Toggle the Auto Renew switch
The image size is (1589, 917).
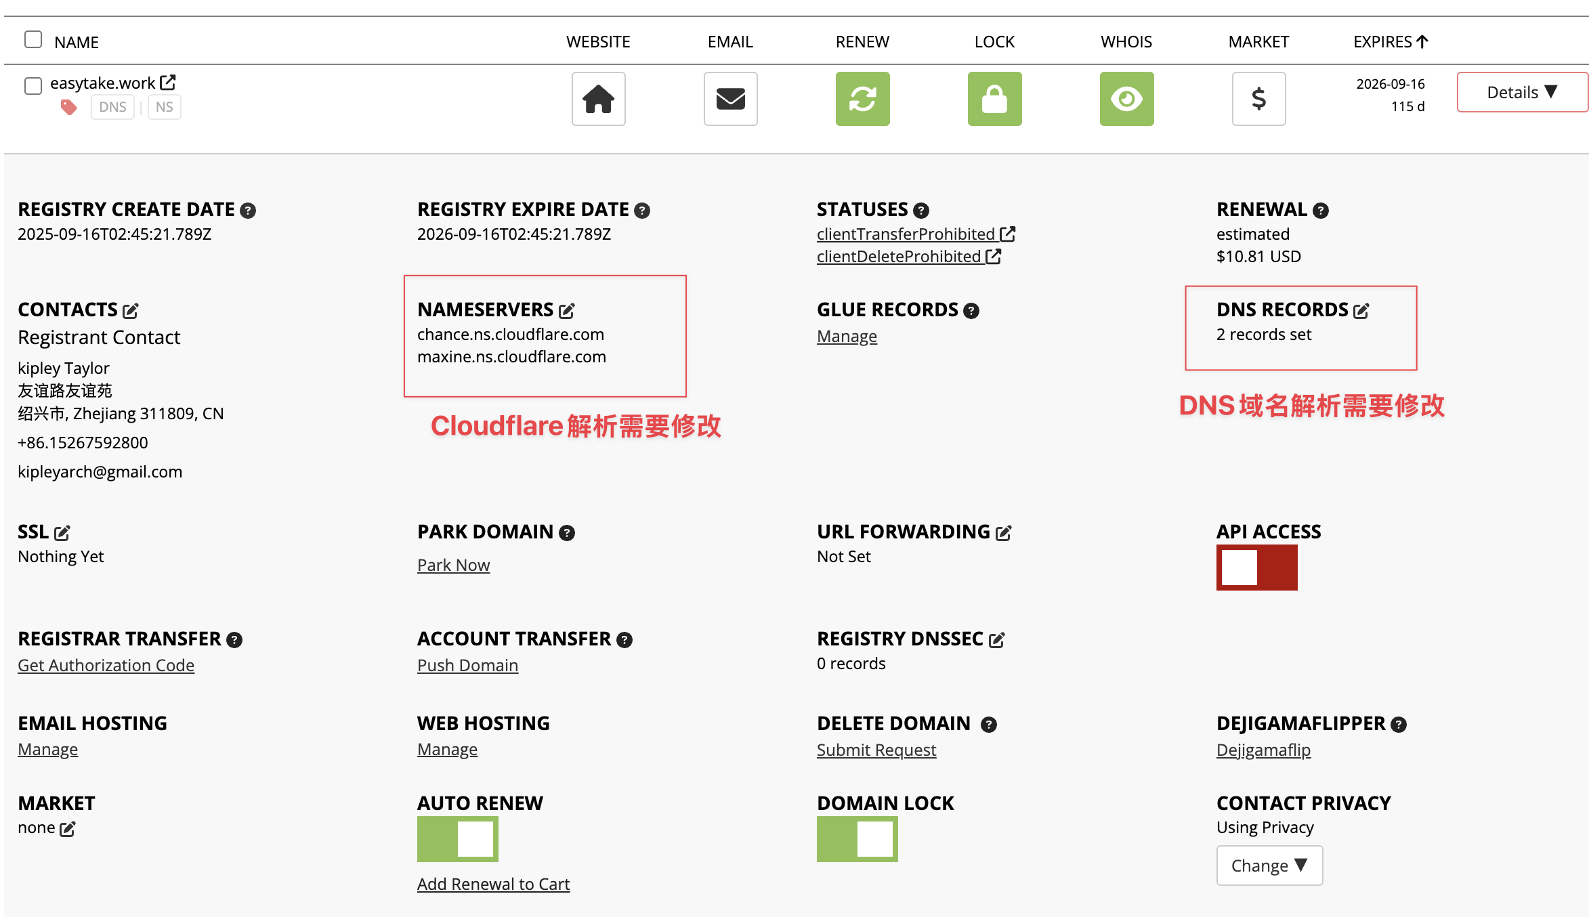pos(457,839)
